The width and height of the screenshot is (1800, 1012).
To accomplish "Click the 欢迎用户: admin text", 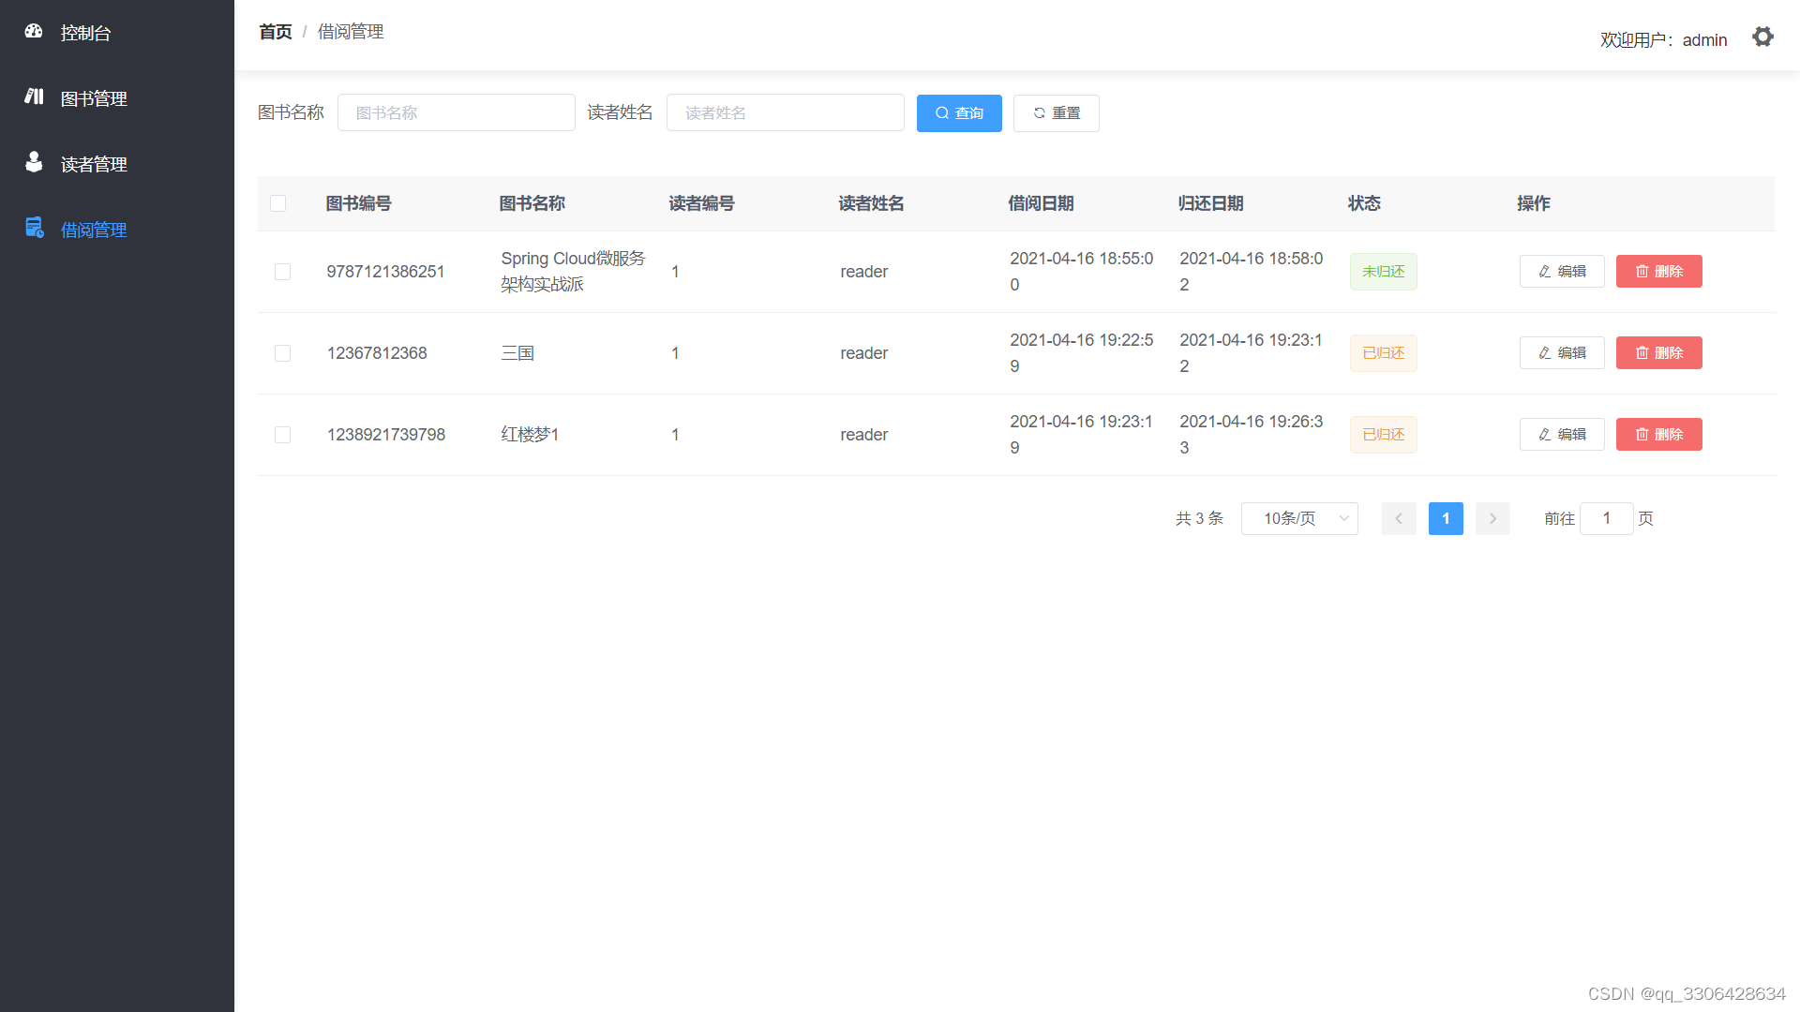I will tap(1663, 40).
